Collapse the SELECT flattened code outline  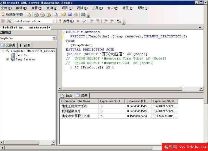tap(64, 32)
